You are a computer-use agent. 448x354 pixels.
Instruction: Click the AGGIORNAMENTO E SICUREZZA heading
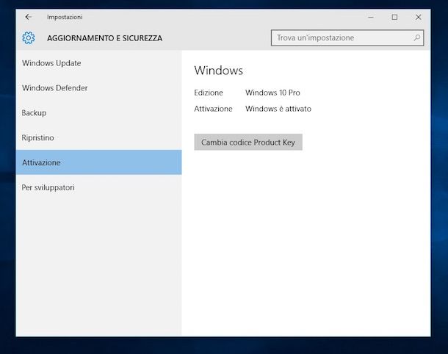tap(104, 38)
